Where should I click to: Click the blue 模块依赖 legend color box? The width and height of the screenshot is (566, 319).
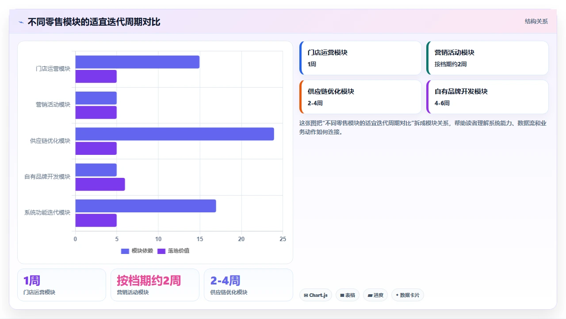tap(125, 251)
